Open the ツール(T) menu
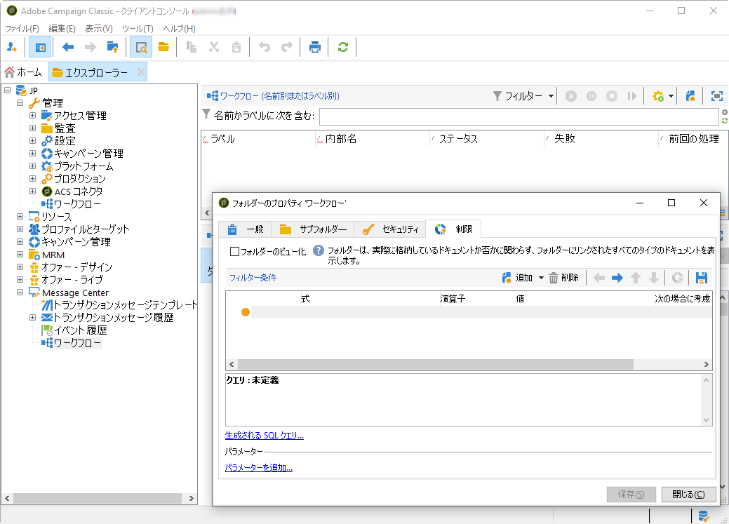This screenshot has height=524, width=729. click(x=138, y=28)
